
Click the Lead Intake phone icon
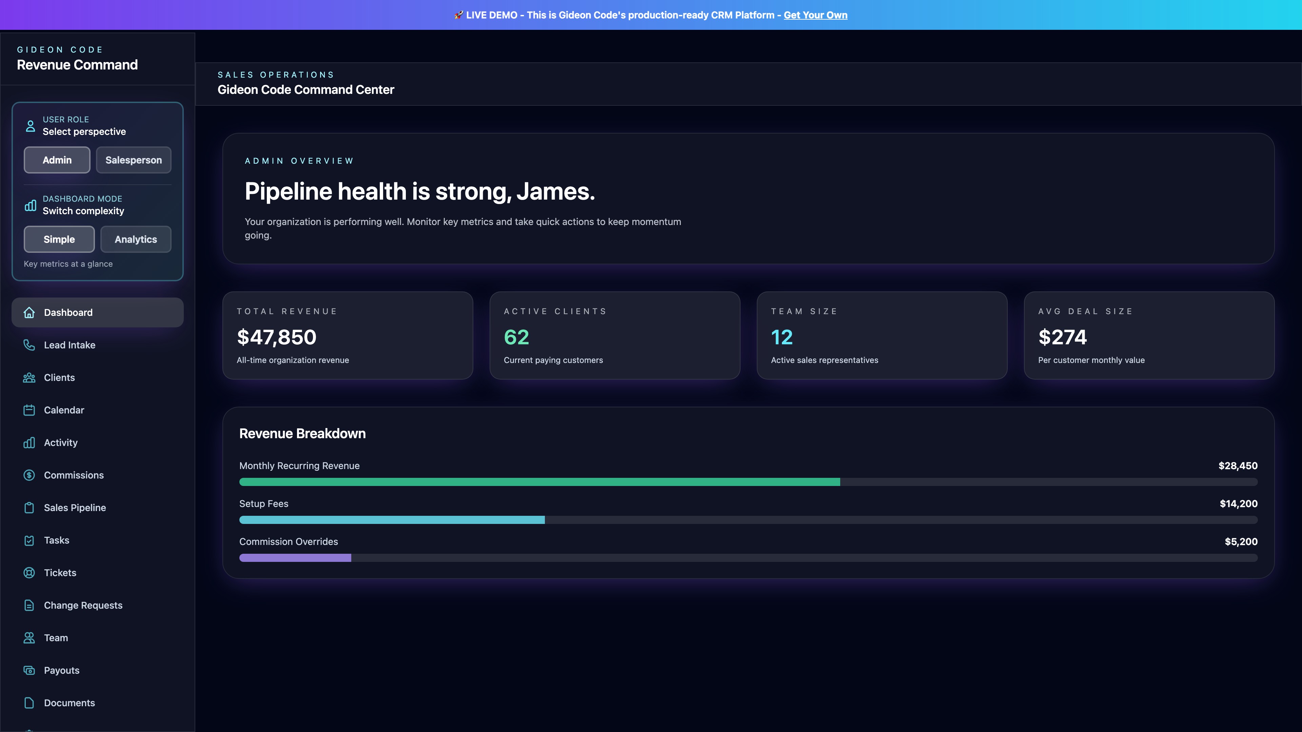(x=29, y=345)
